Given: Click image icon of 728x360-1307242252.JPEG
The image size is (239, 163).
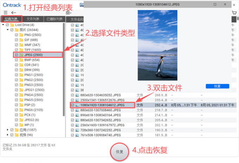Looking at the screenshot, I should [x=77, y=130].
